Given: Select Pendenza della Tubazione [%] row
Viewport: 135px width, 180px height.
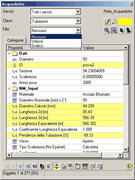Looking at the screenshot, I should click(65, 135).
